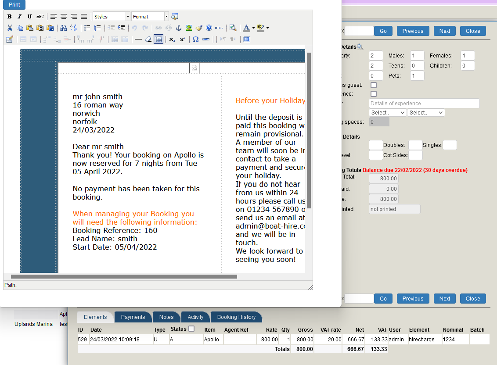Image resolution: width=497 pixels, height=365 pixels.
Task: Insert an image using the picture icon
Action: click(x=189, y=28)
